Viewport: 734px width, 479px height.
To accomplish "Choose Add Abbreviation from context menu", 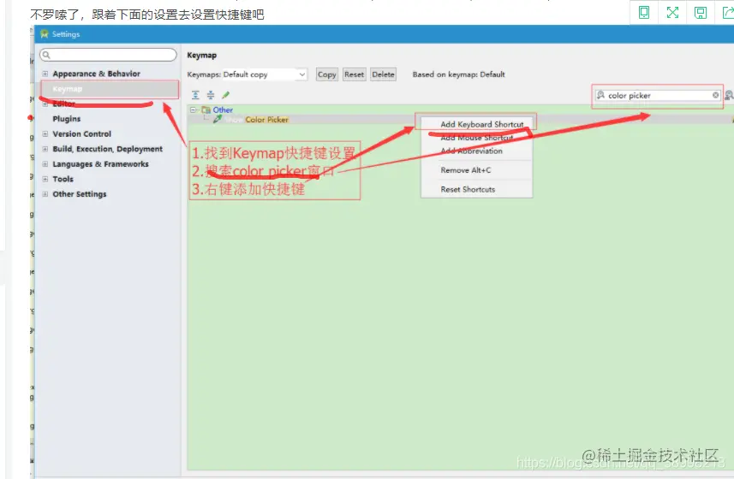I will [x=471, y=151].
